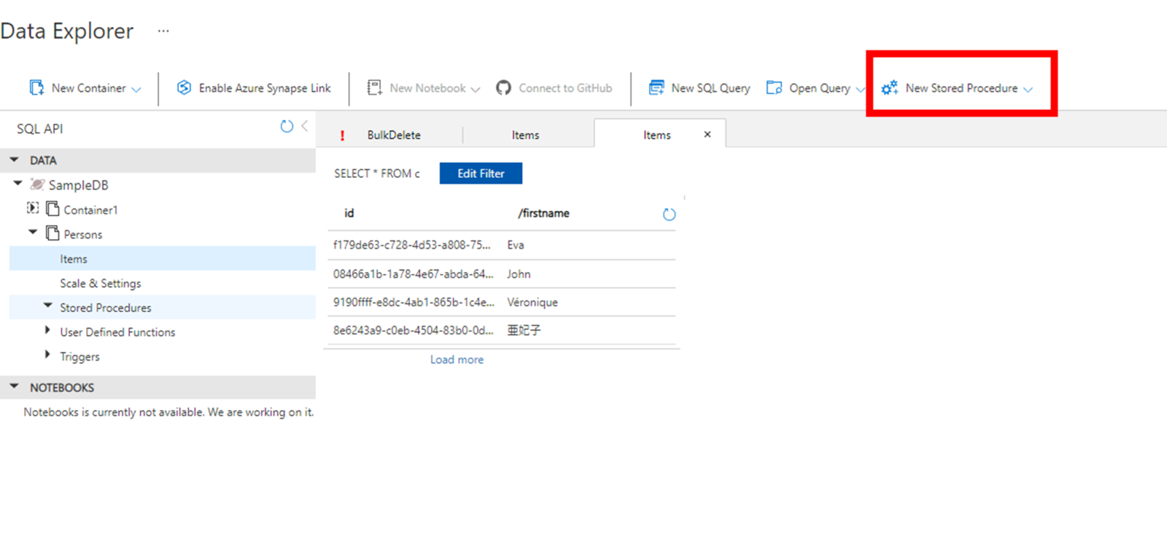The height and width of the screenshot is (540, 1167).
Task: Collapse the SQL API side panel
Action: (305, 126)
